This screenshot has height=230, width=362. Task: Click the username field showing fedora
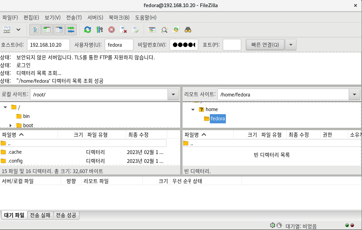click(x=119, y=45)
